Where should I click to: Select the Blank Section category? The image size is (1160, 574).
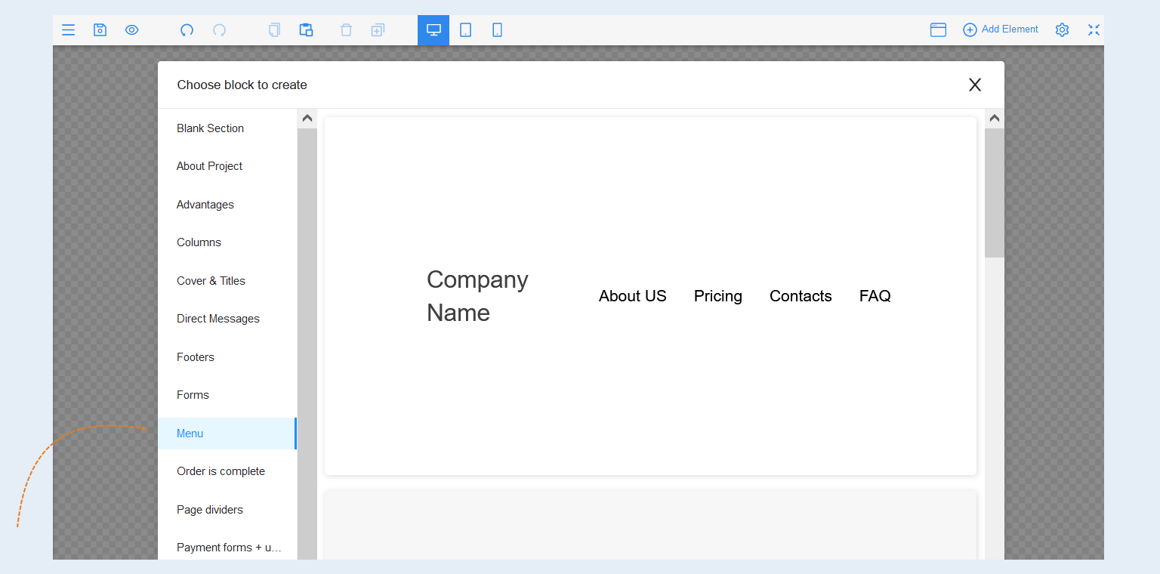click(227, 128)
